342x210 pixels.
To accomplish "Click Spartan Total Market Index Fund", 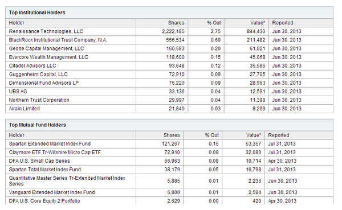I will 44,170.
